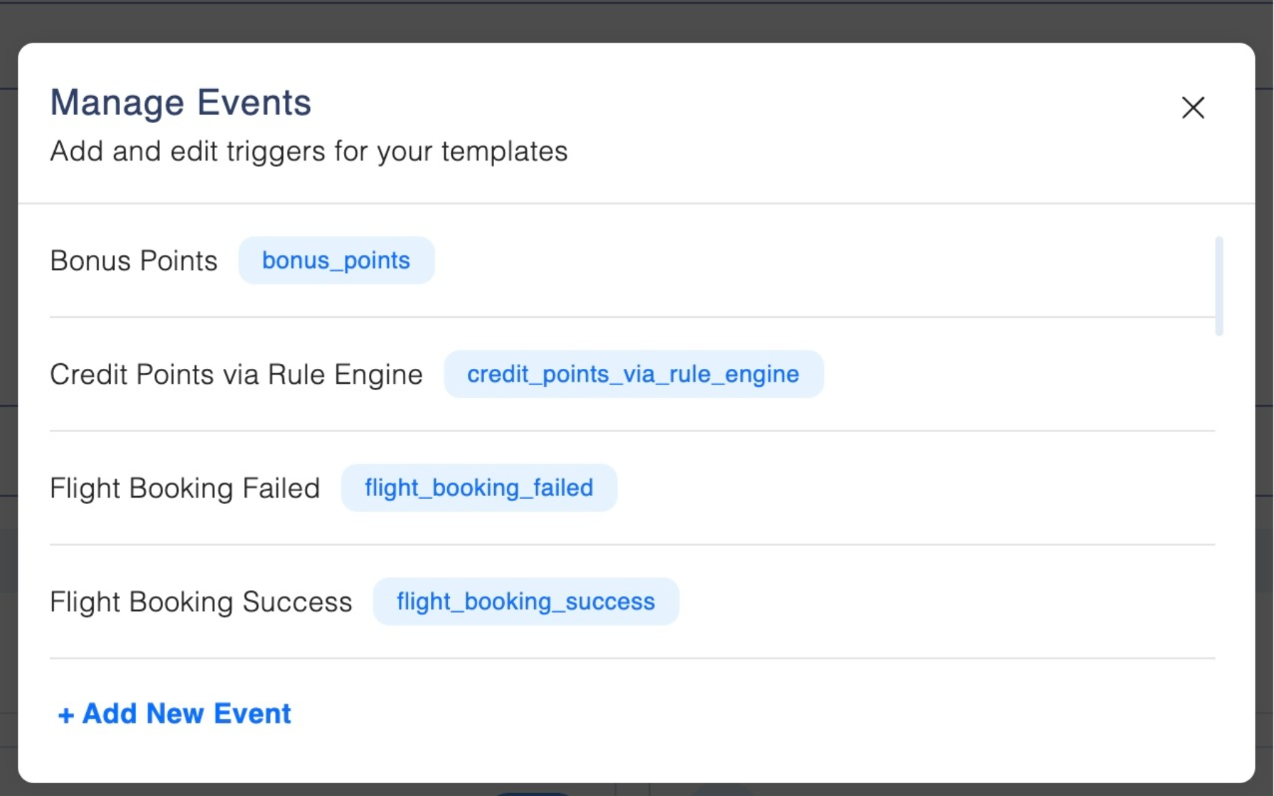Click empty space right of flight_booking_success tag
Image resolution: width=1274 pixels, height=796 pixels.
(924, 602)
